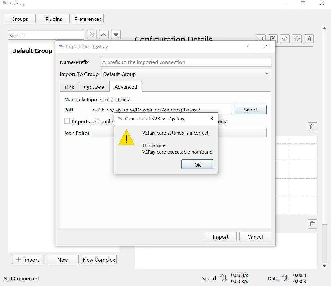This screenshot has width=331, height=286.
Task: Click the Search connections field
Action: (46, 35)
